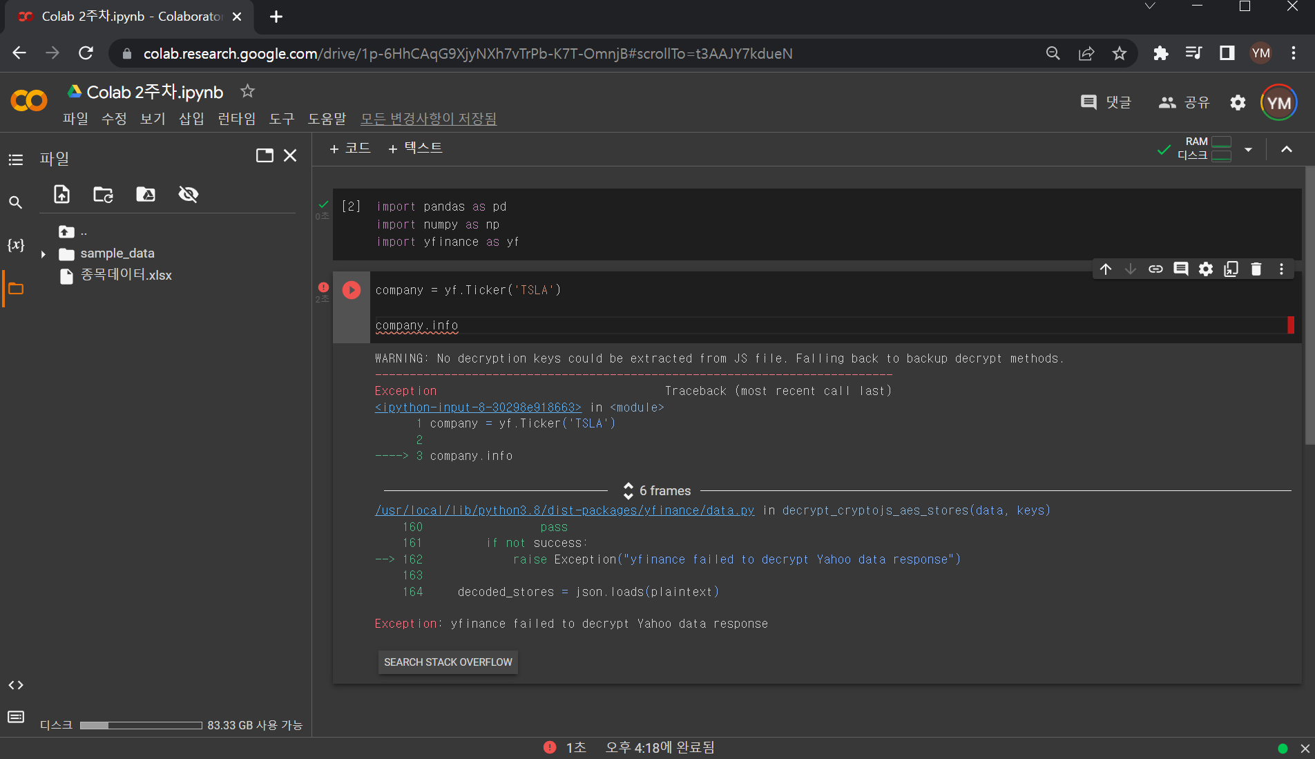Toggle hidden files visibility
The height and width of the screenshot is (759, 1315).
[x=188, y=194]
